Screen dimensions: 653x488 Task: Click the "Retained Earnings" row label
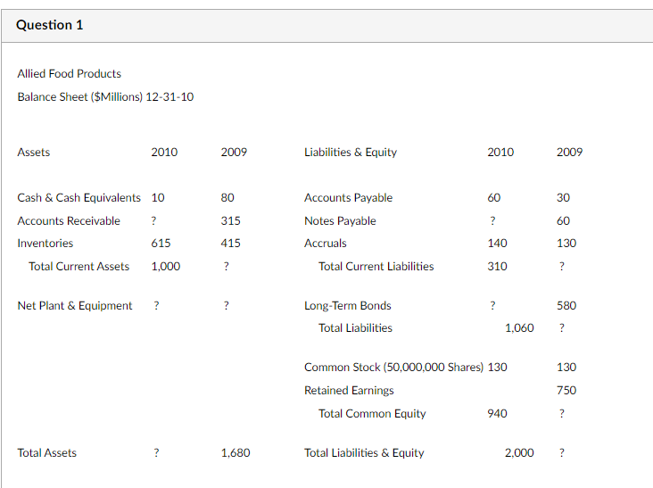click(349, 391)
